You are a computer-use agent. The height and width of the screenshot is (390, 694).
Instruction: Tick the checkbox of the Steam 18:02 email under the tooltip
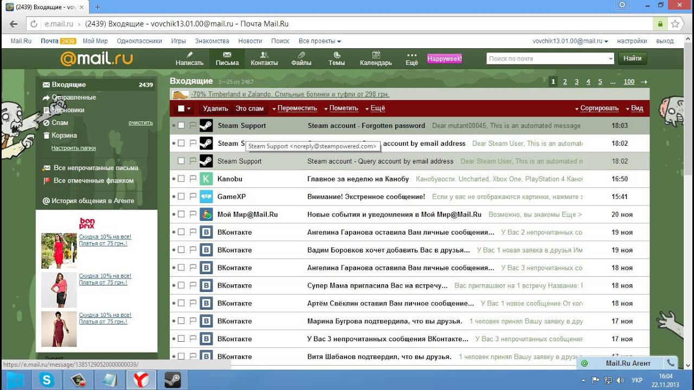pyautogui.click(x=181, y=144)
